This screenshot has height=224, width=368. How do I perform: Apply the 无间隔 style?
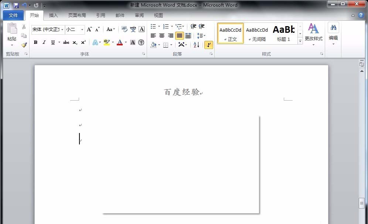257,34
